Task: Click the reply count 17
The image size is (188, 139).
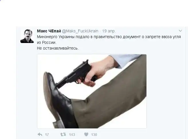Action: click(x=47, y=135)
